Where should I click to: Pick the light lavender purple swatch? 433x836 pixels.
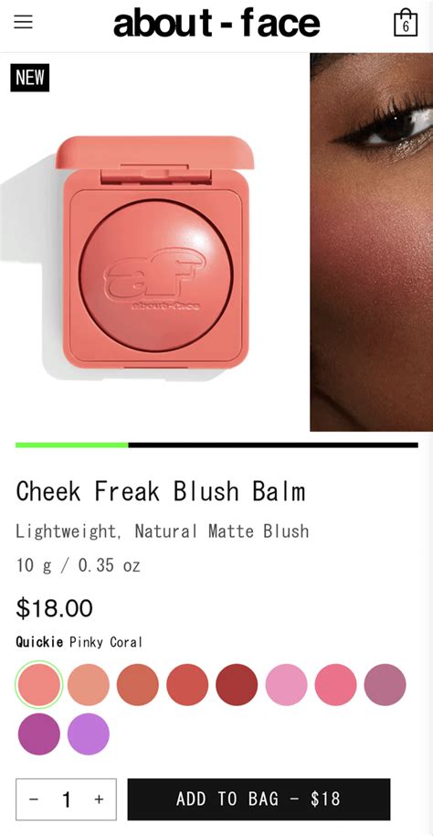point(89,734)
